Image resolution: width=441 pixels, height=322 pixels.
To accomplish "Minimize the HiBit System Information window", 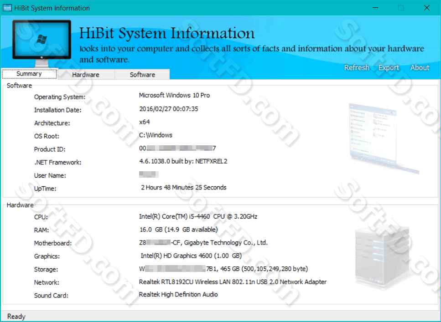I will tap(375, 8).
